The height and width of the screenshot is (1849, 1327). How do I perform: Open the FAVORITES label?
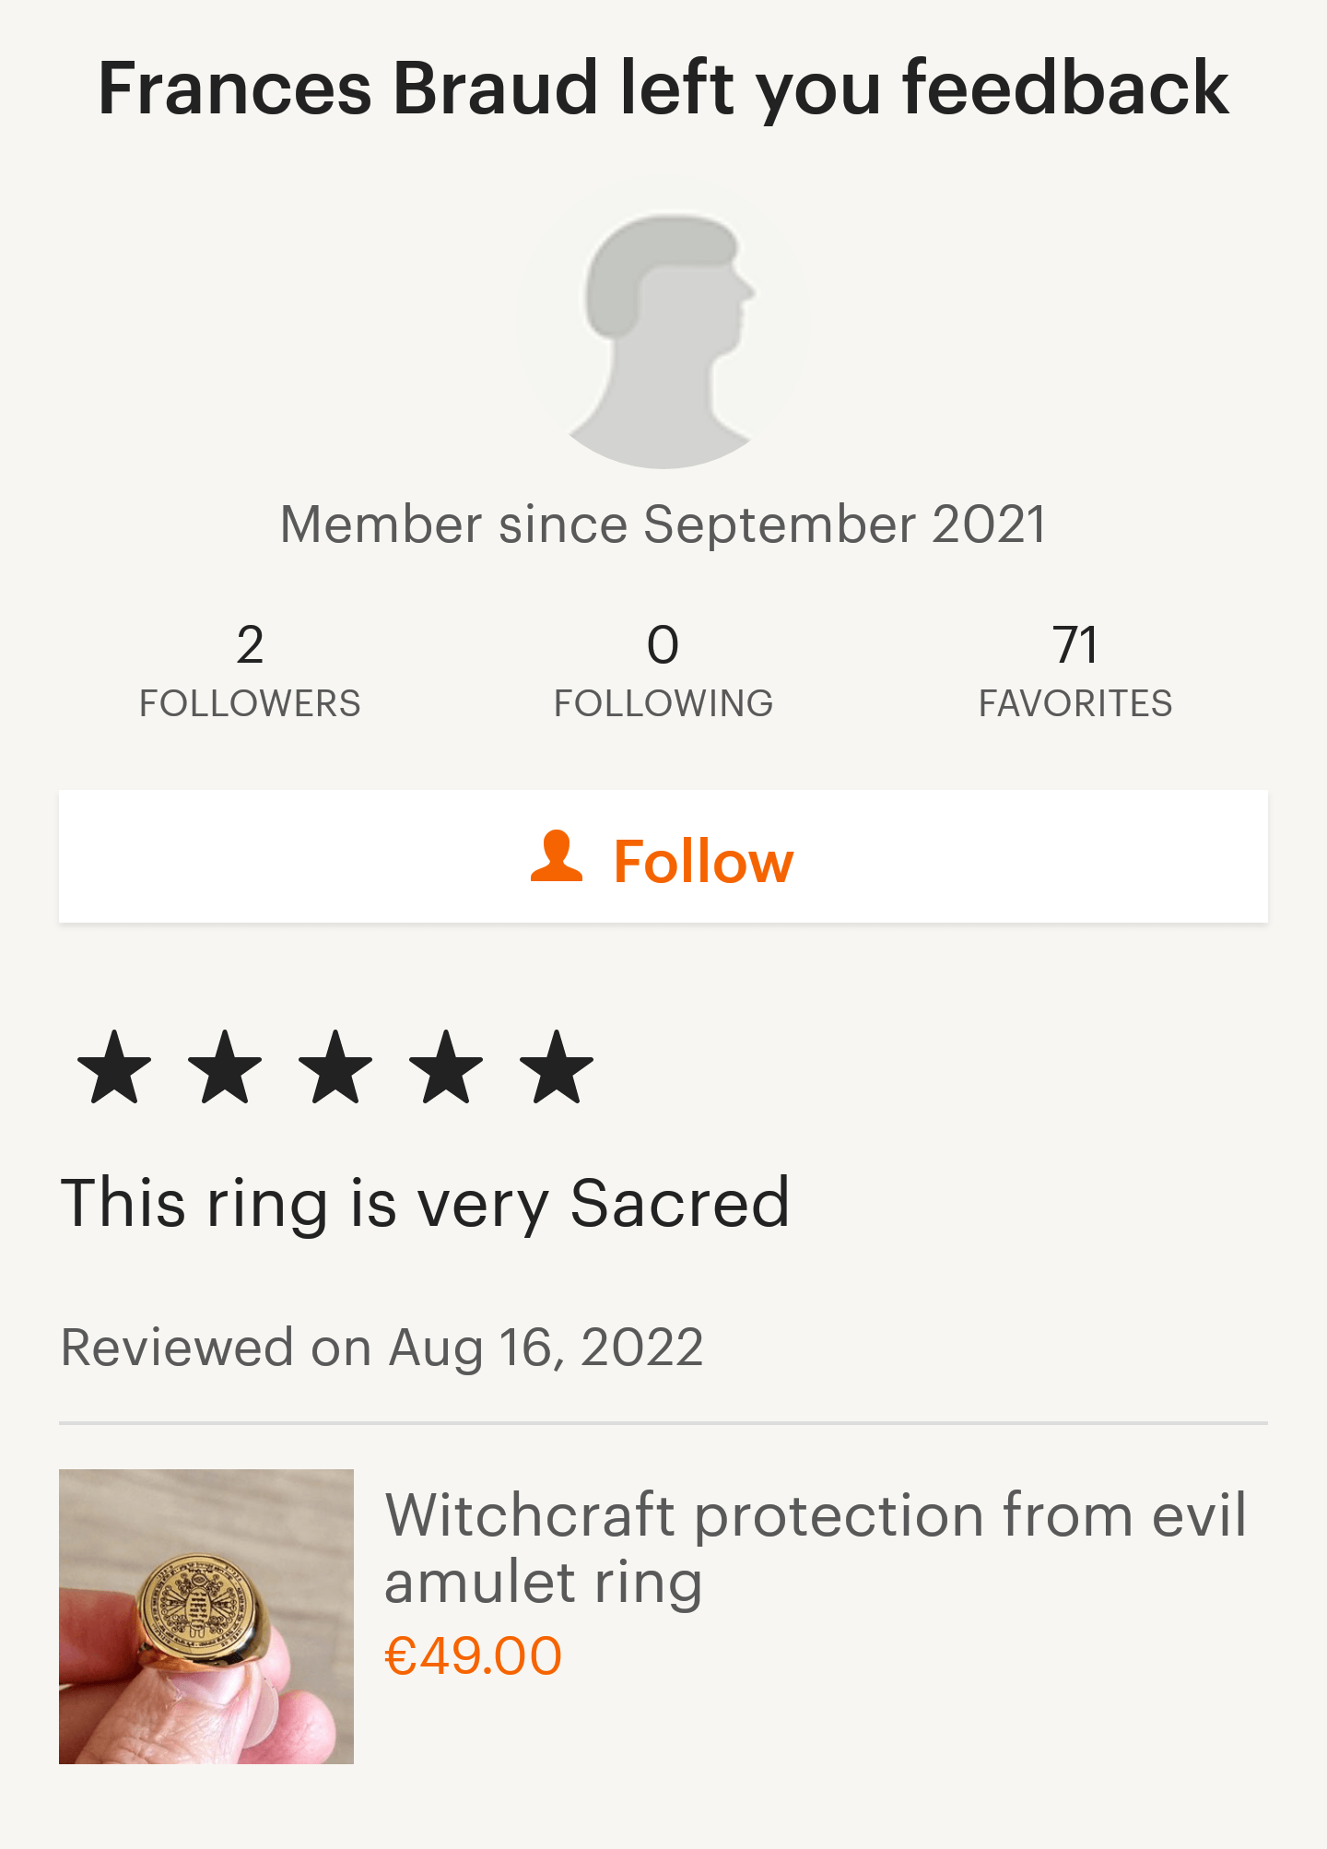tap(1075, 704)
